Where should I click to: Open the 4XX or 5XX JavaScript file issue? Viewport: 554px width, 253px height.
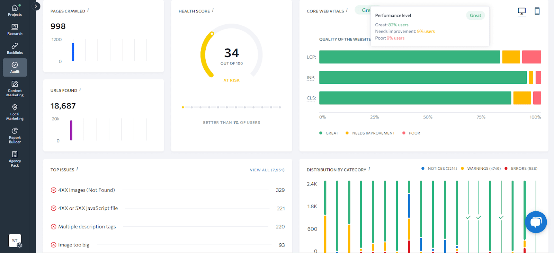pos(88,208)
